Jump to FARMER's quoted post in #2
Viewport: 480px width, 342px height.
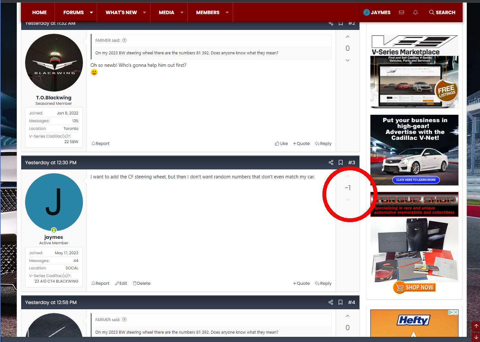click(x=124, y=40)
